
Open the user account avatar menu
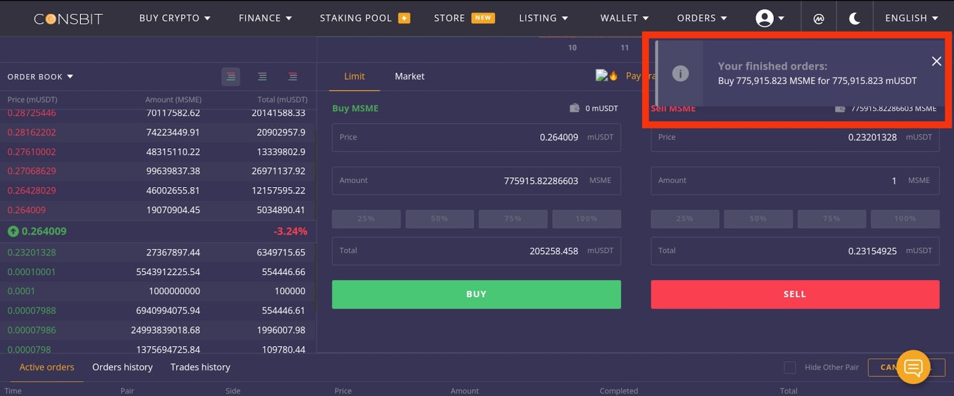pos(770,18)
